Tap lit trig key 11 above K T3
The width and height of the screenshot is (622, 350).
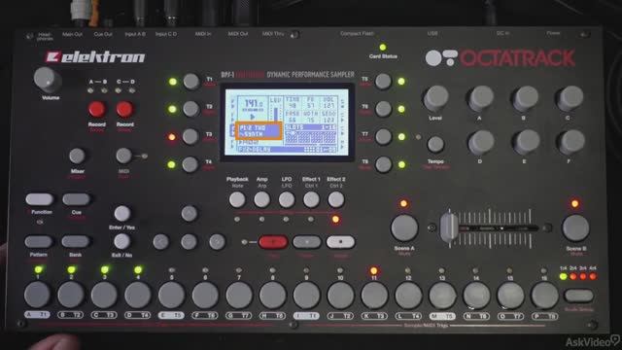pos(374,296)
